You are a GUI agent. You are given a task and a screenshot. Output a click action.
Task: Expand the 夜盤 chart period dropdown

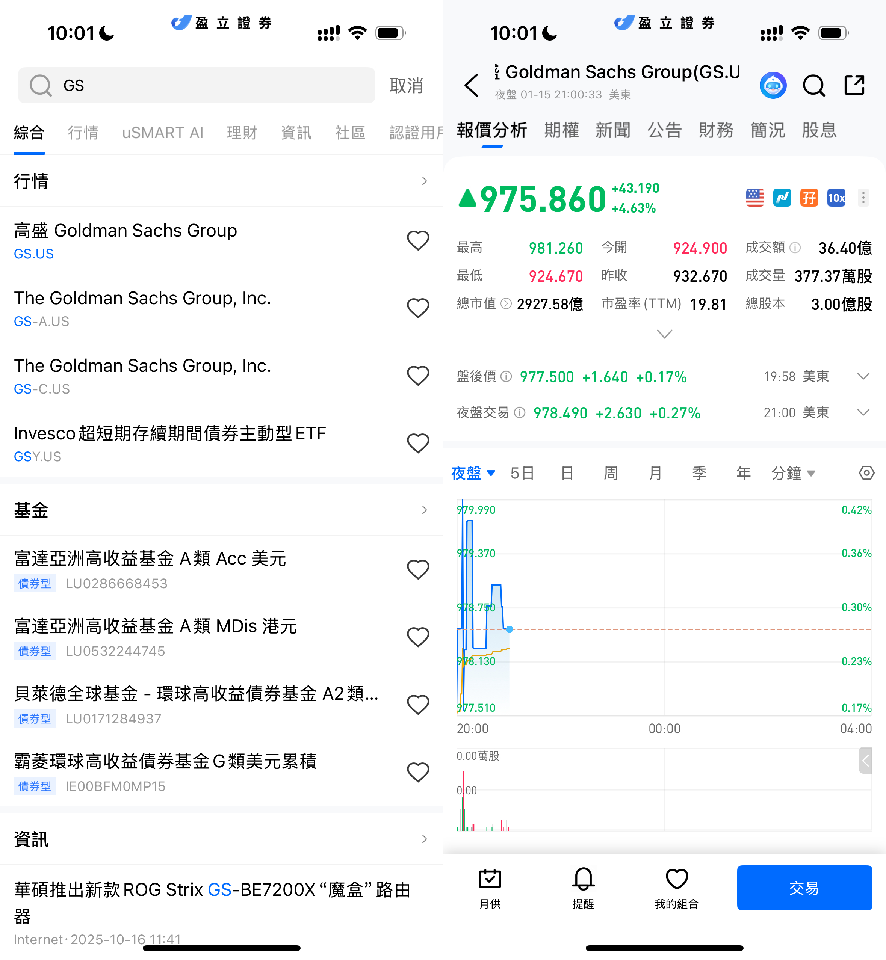coord(473,473)
